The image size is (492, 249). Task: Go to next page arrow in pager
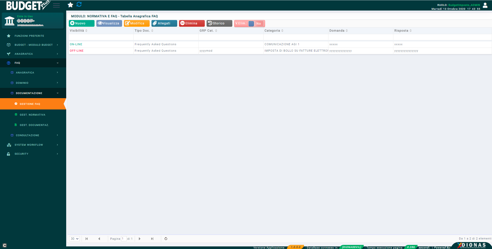pyautogui.click(x=140, y=239)
